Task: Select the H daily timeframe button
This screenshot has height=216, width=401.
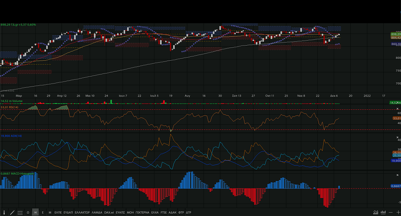Action: coord(35,213)
